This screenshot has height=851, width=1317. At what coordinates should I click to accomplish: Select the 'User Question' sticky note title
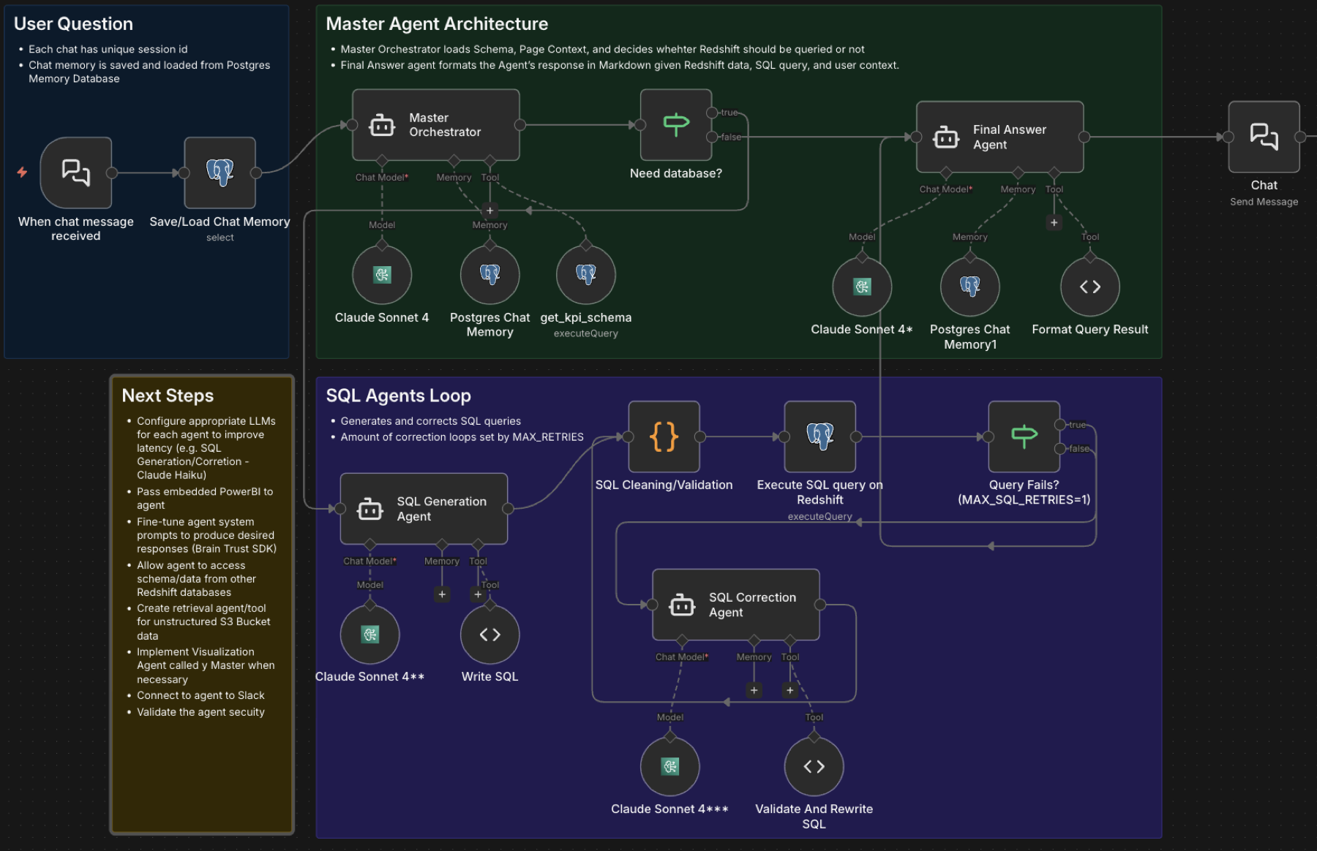tap(73, 24)
